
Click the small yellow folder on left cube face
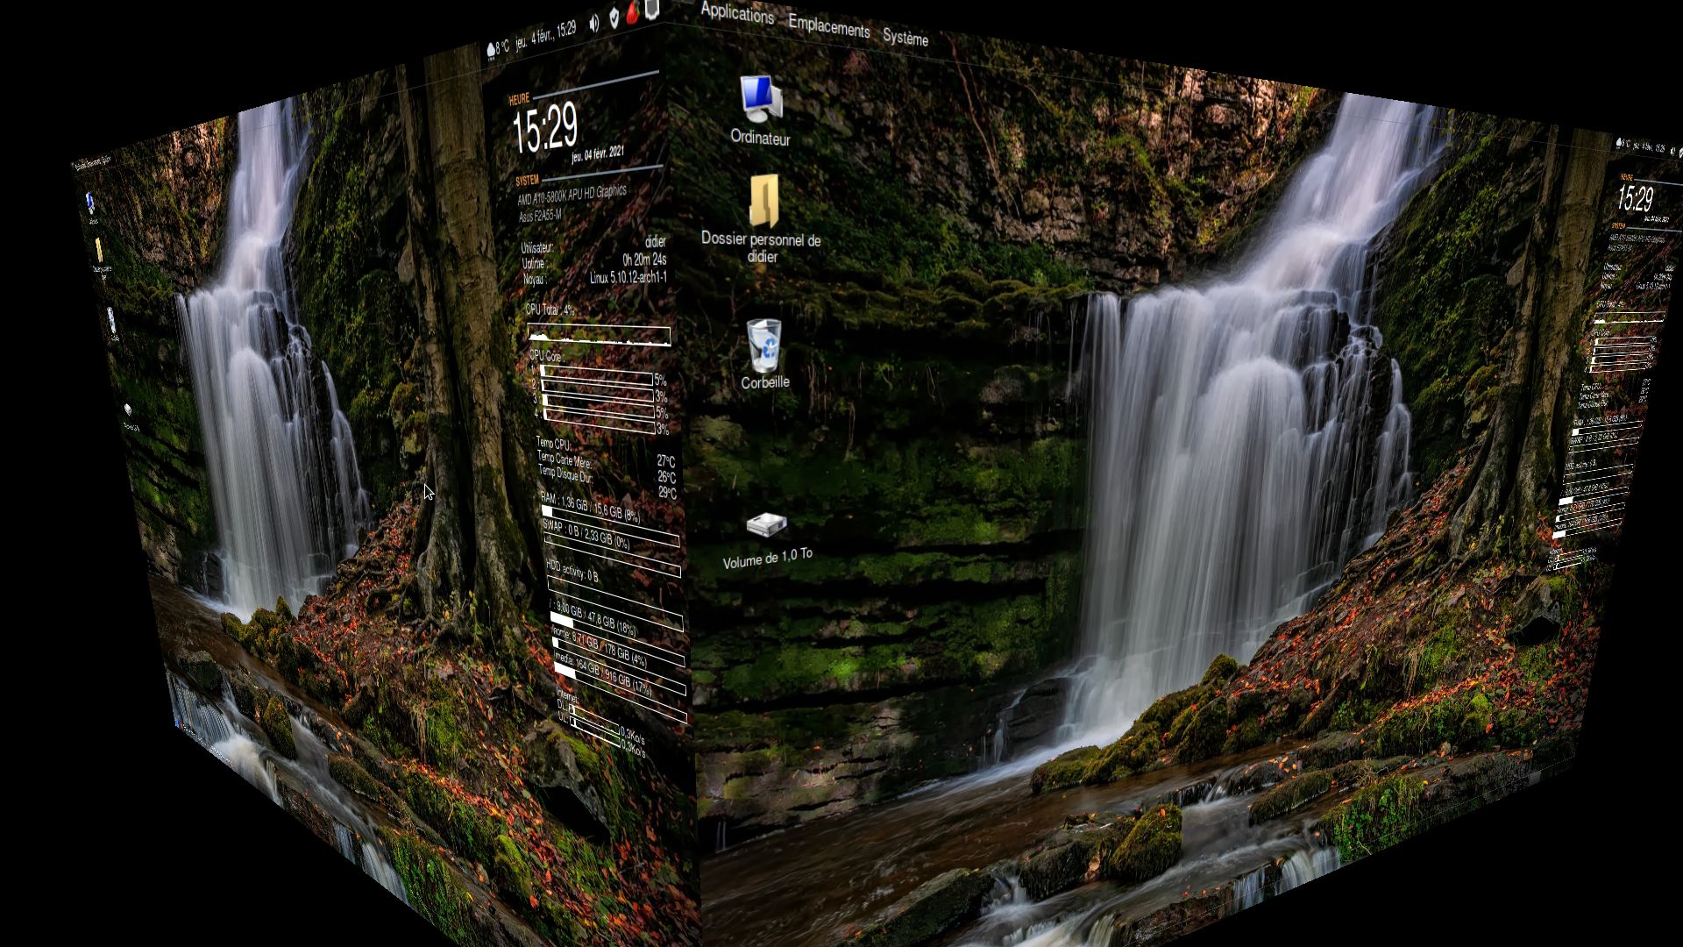tap(99, 251)
